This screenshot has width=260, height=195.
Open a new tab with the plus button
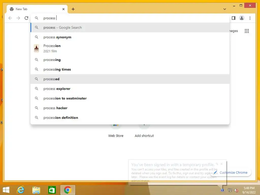[73, 9]
